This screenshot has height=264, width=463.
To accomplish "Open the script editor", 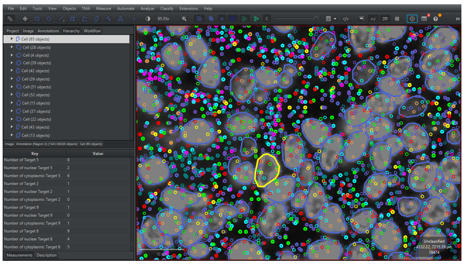I will point(346,19).
